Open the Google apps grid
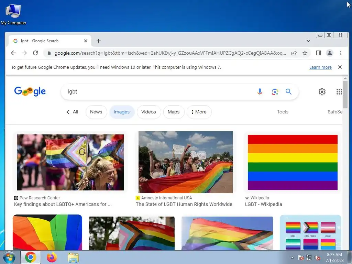Viewport: 352px width, 264px height. point(339,91)
